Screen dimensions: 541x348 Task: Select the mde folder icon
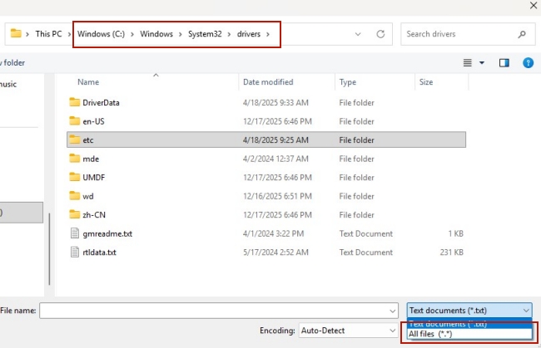pos(75,158)
